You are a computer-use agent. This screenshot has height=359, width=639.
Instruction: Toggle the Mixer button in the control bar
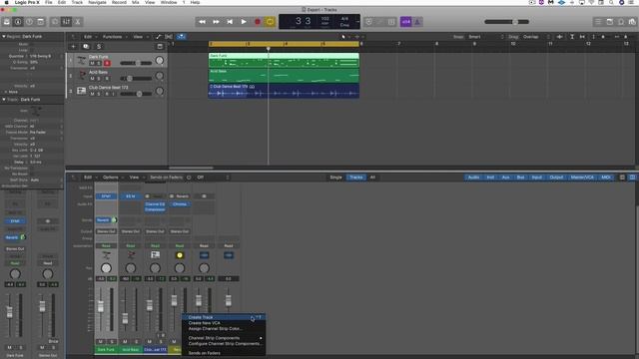coord(66,22)
